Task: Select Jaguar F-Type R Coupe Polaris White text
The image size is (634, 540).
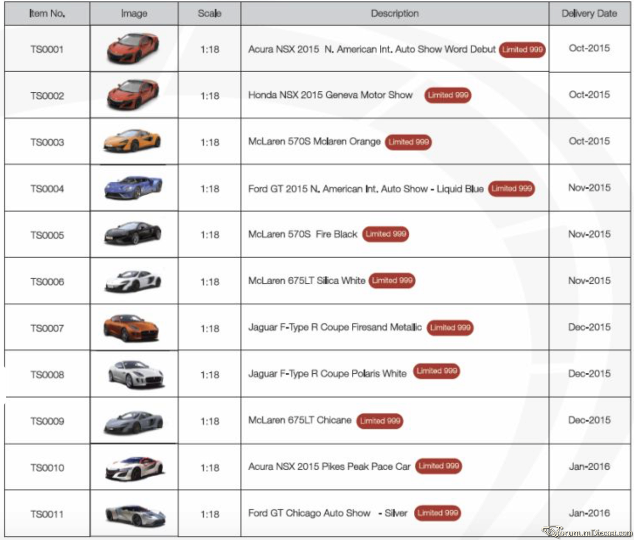Action: [x=327, y=374]
